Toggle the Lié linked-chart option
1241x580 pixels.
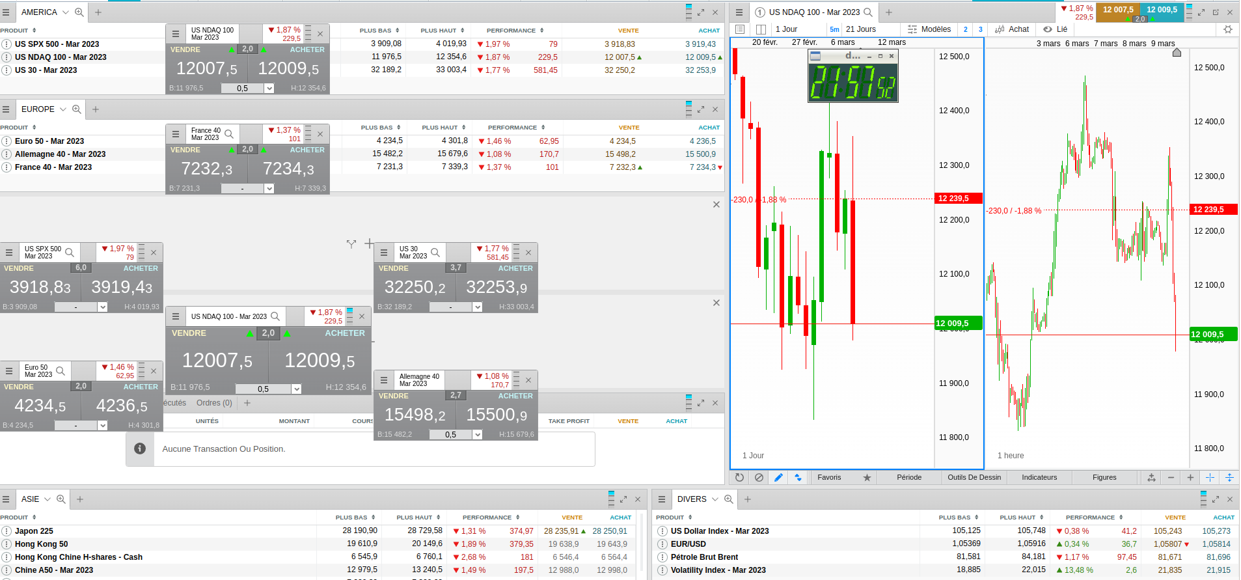click(x=1055, y=29)
